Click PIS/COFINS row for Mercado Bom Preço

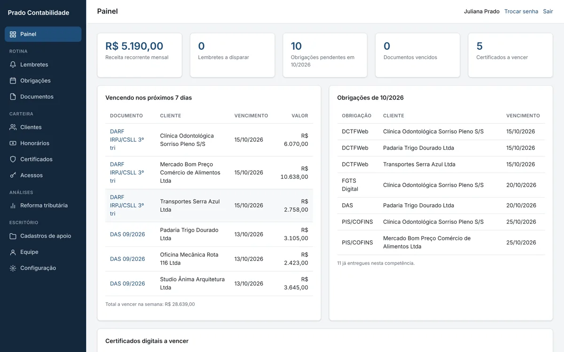(x=441, y=243)
